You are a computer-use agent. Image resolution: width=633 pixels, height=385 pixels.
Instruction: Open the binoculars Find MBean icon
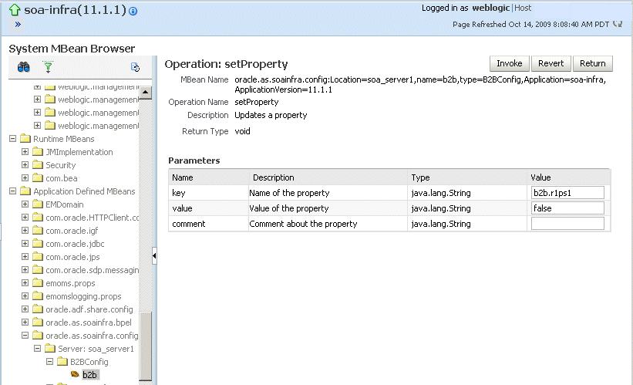tap(23, 66)
